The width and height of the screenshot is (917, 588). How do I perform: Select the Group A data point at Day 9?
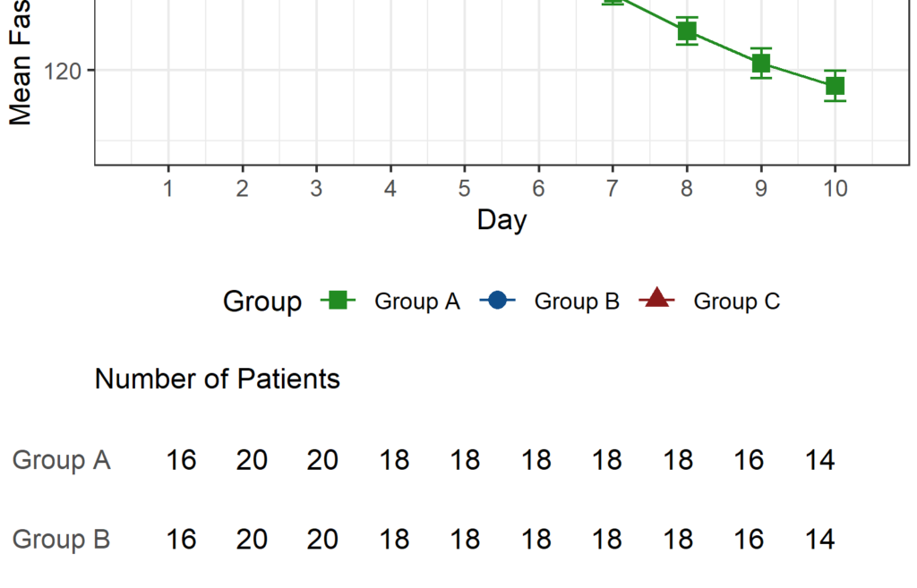click(761, 63)
